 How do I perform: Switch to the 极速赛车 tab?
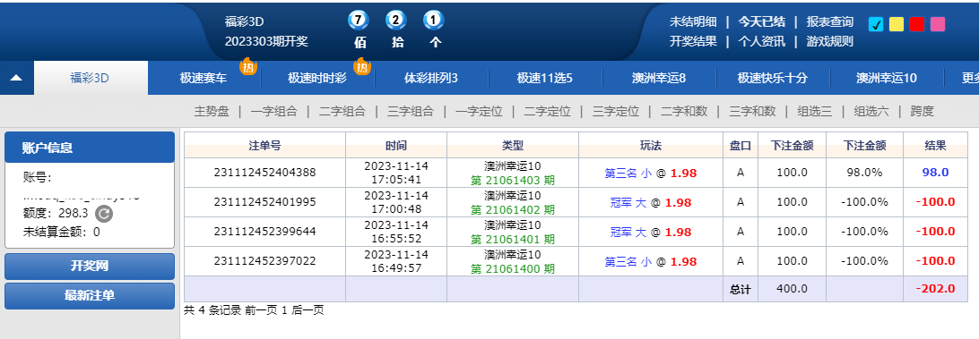point(204,78)
